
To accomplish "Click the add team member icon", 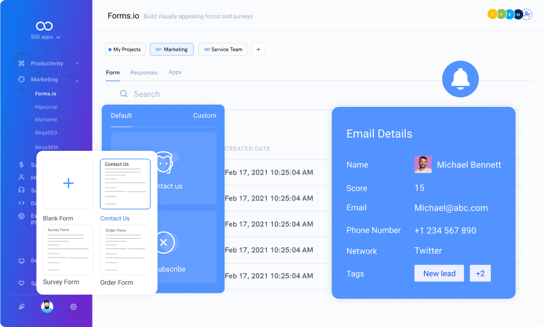I will click(527, 14).
